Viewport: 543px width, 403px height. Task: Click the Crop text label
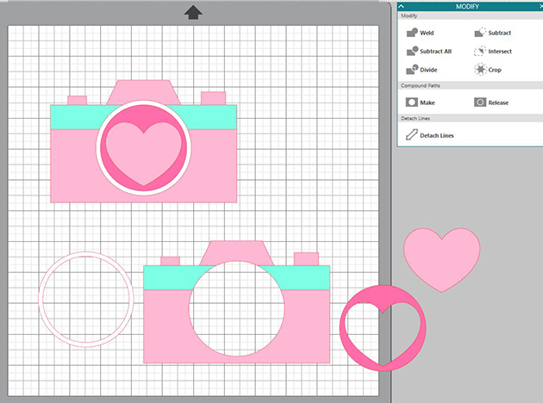(x=495, y=70)
